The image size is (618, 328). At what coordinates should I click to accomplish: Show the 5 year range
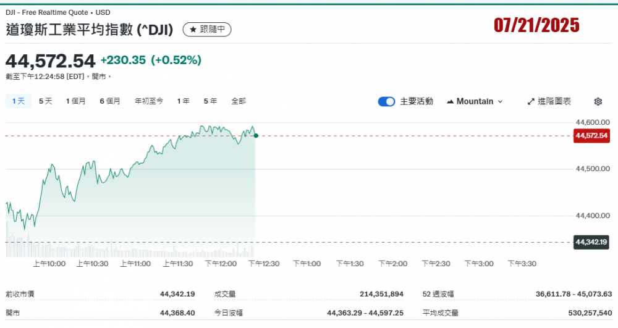pyautogui.click(x=210, y=101)
